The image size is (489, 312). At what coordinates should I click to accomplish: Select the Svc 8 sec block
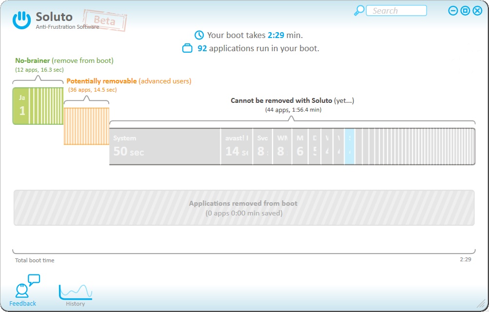click(x=263, y=146)
